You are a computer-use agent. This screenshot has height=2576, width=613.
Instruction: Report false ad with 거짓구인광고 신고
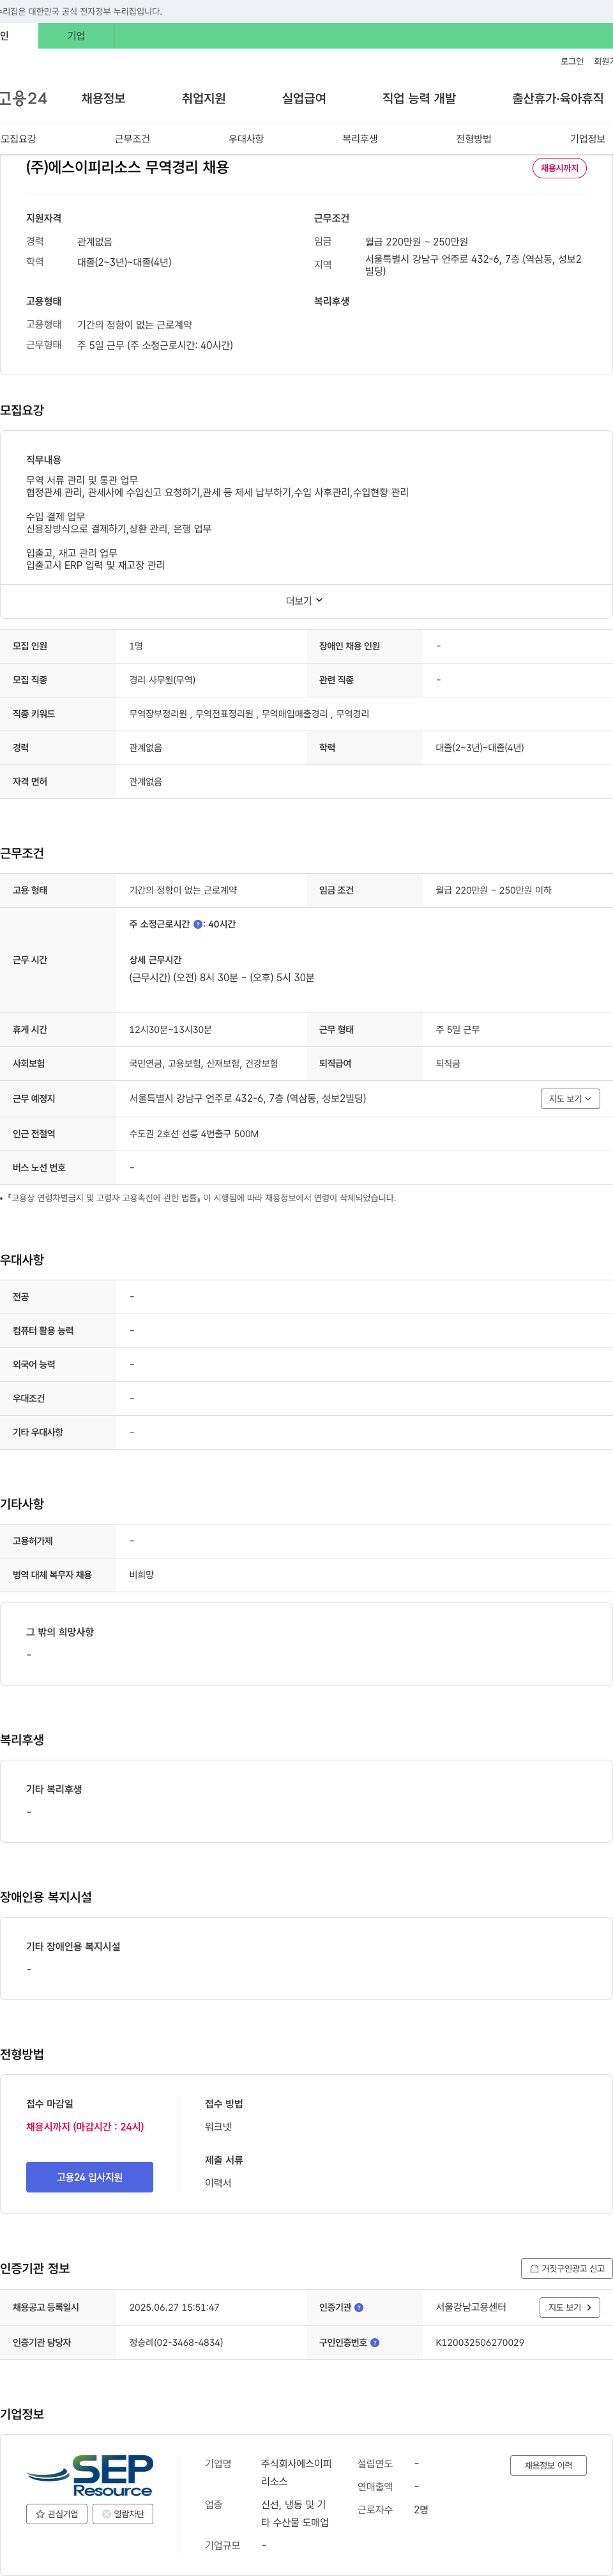tap(567, 2268)
